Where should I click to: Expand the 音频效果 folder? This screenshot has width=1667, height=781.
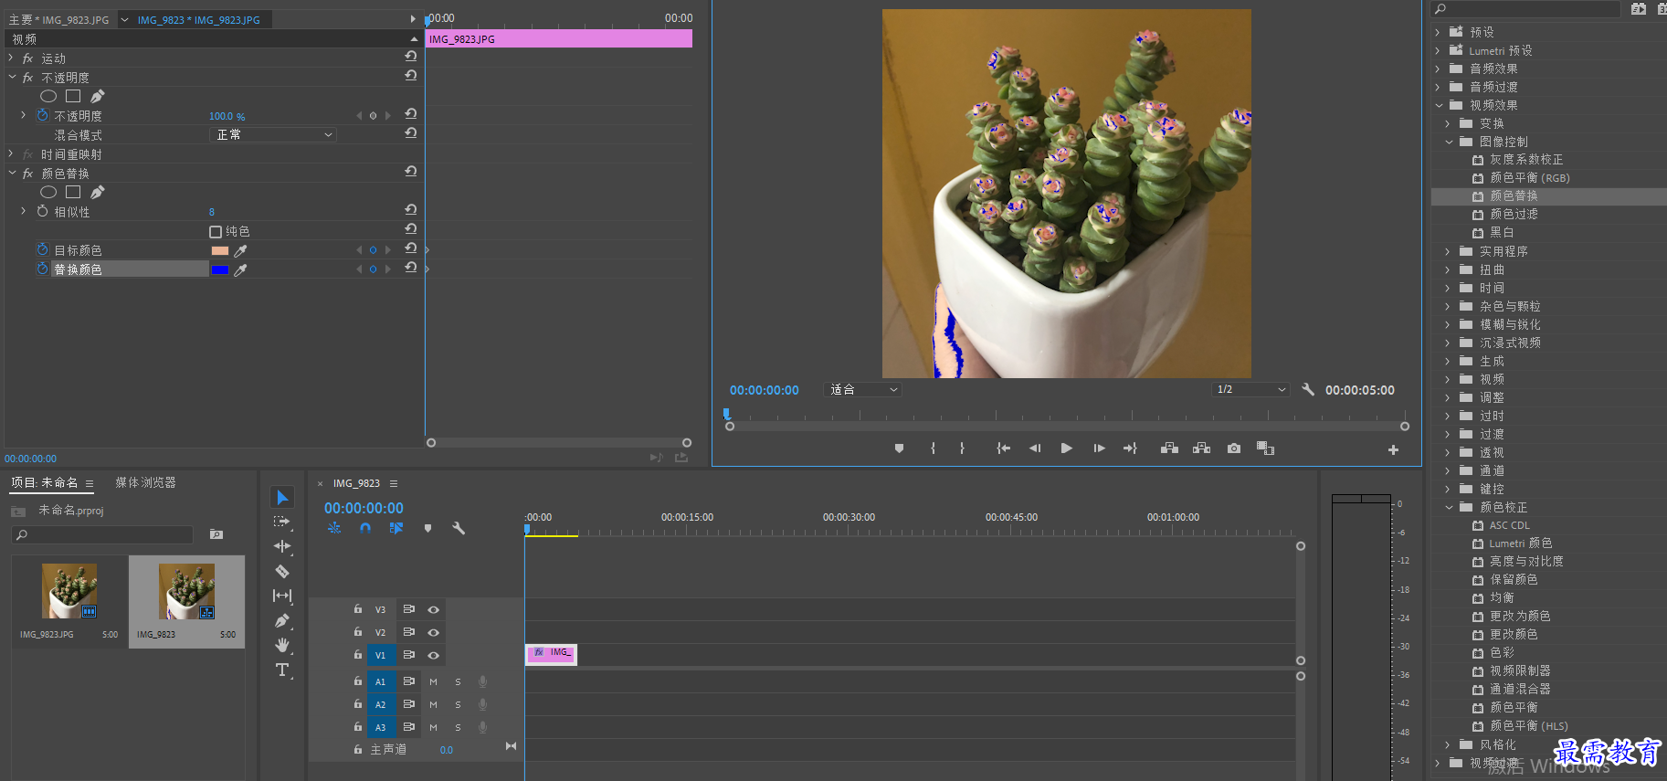click(x=1438, y=69)
